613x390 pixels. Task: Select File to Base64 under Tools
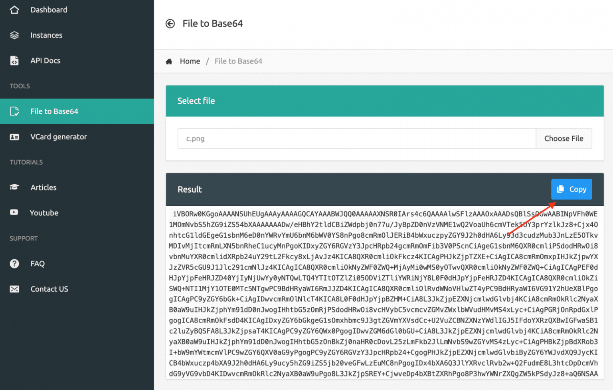pos(54,111)
